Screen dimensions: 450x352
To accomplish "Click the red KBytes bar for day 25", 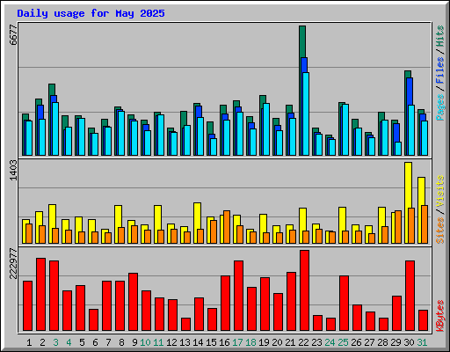I will 344,304.
